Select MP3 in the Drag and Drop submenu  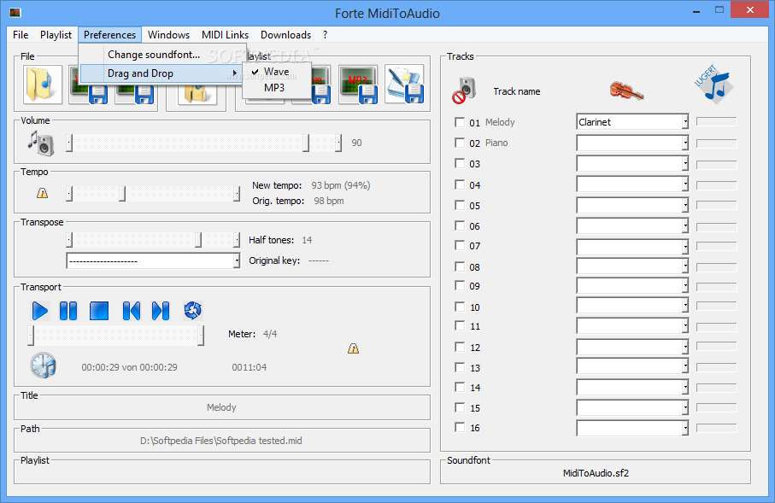pyautogui.click(x=274, y=87)
